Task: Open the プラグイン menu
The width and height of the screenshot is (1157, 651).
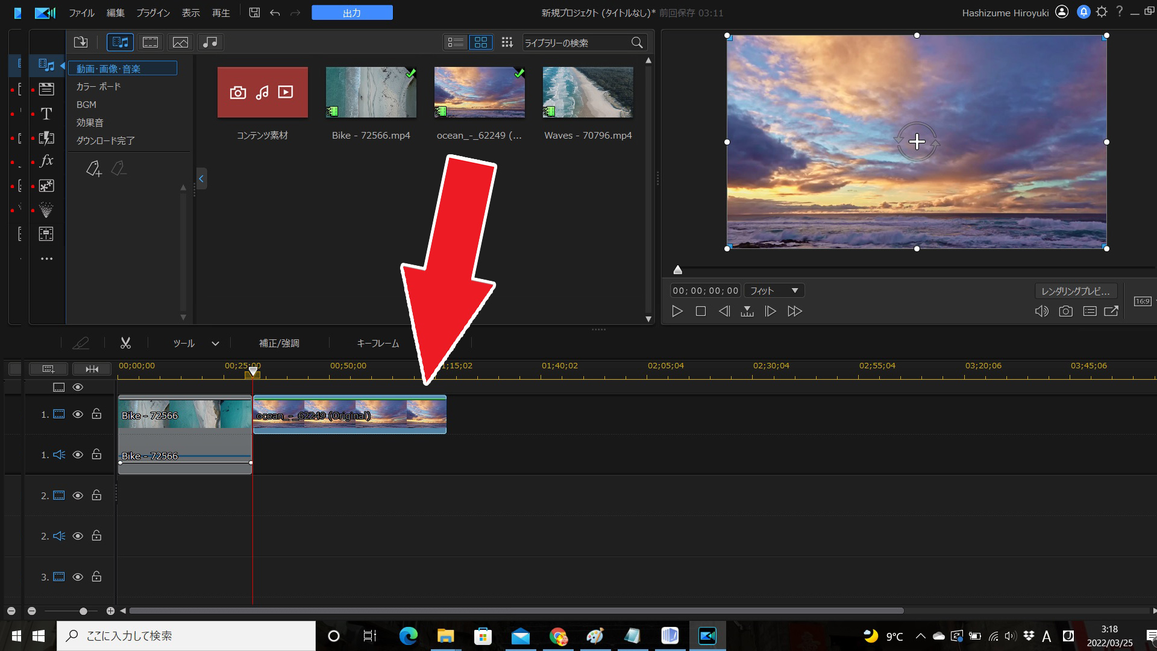Action: (153, 13)
